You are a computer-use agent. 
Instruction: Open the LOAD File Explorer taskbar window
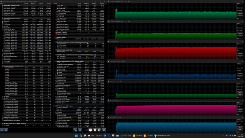[95, 136]
